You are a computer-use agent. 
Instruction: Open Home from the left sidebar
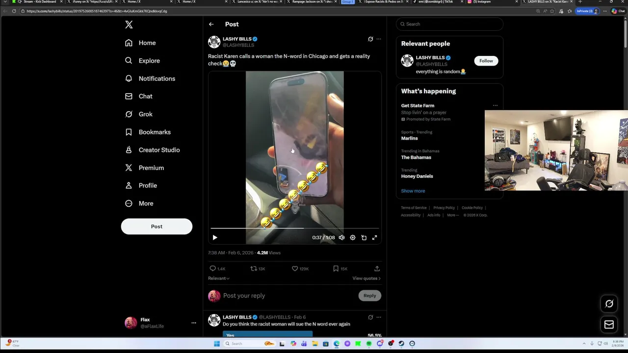[140, 43]
